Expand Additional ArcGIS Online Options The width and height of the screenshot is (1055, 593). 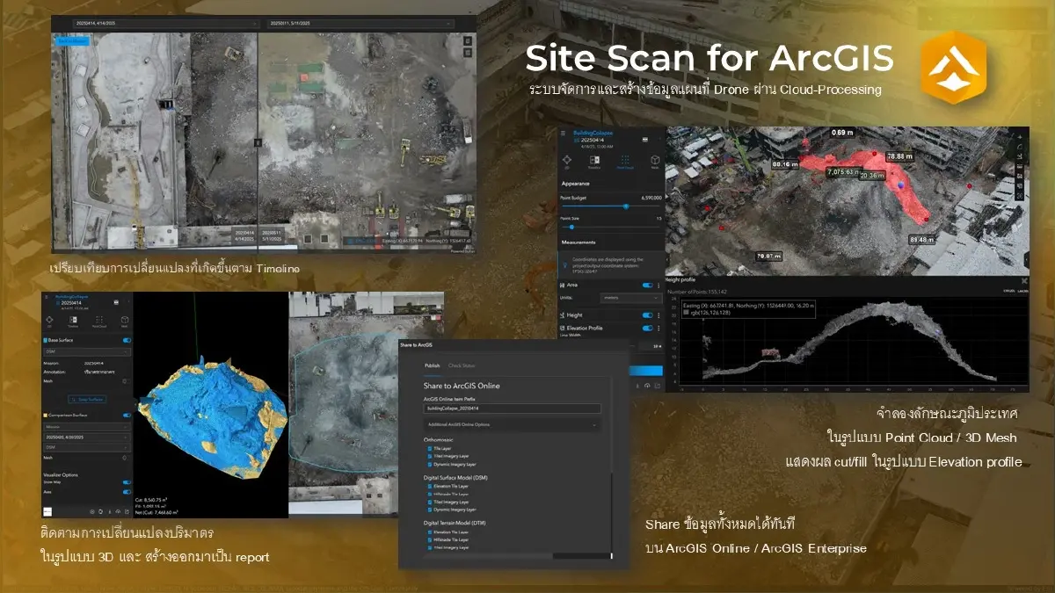tap(512, 424)
